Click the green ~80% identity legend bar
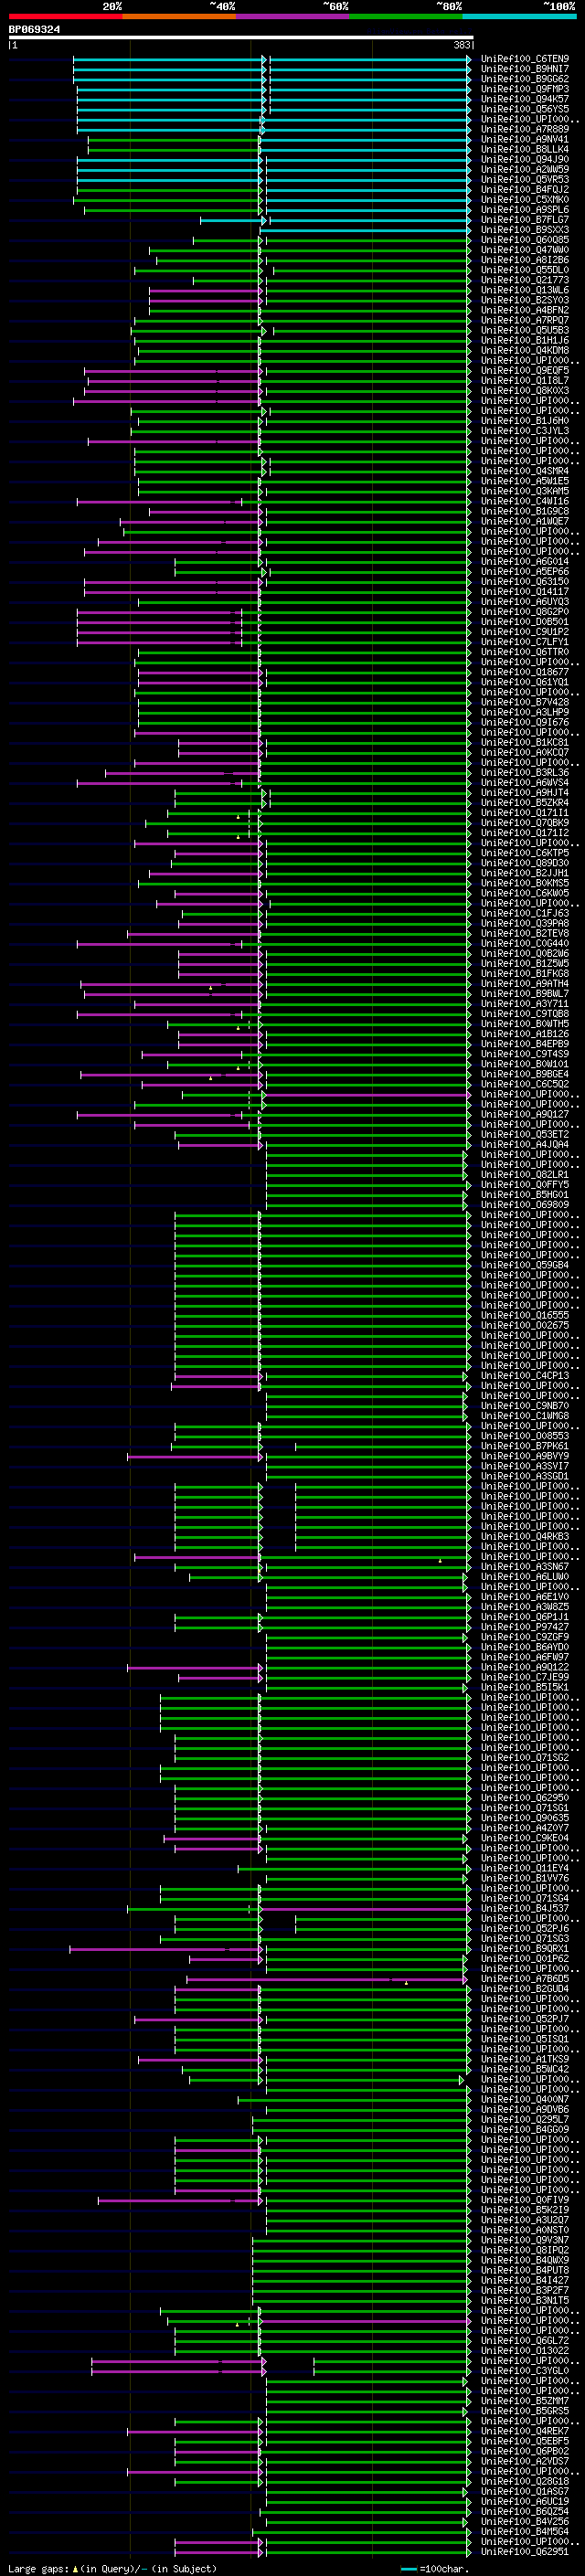585x2576 pixels. point(406,16)
